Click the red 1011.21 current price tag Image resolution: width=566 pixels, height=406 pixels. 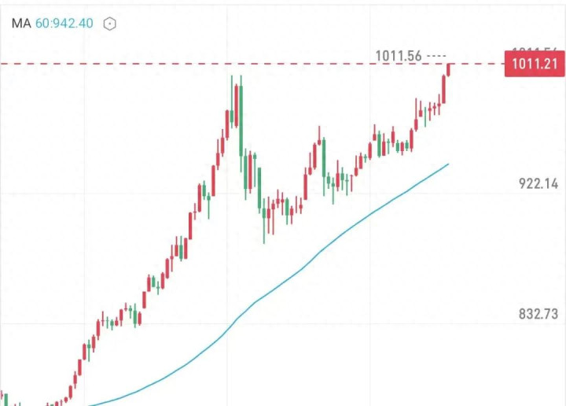(534, 64)
